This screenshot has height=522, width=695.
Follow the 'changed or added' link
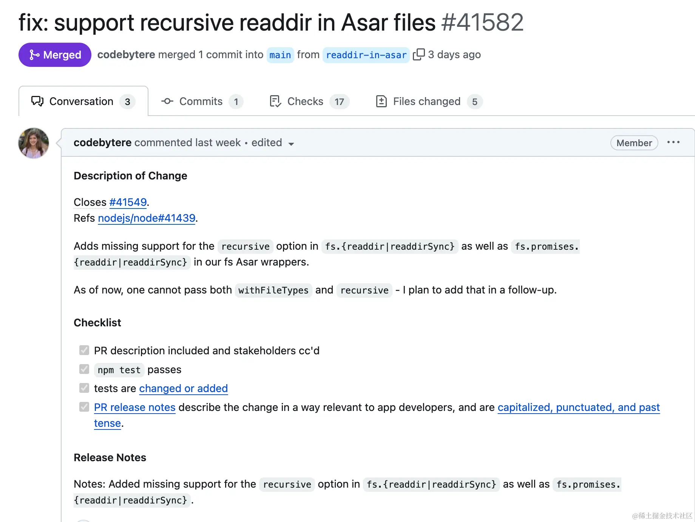pyautogui.click(x=184, y=388)
